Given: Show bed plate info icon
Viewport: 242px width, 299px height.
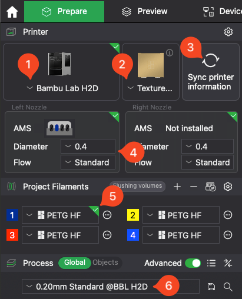Looking at the screenshot, I should tap(170, 52).
